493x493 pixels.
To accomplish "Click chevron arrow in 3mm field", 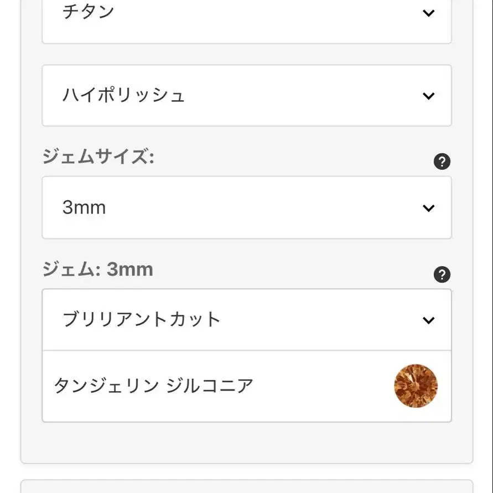I will [428, 208].
